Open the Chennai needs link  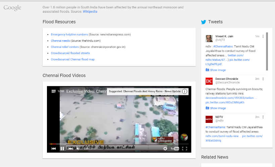point(60,41)
